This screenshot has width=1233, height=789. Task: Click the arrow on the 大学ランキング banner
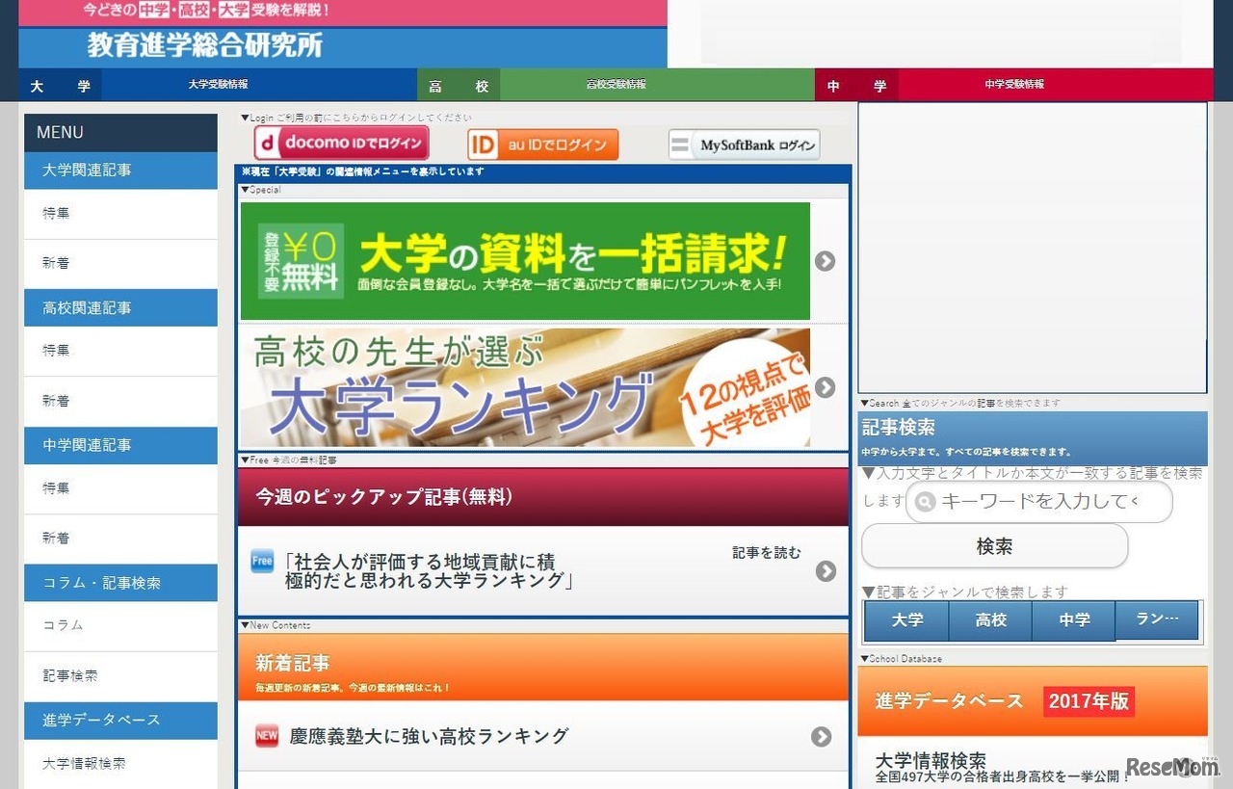tap(825, 387)
